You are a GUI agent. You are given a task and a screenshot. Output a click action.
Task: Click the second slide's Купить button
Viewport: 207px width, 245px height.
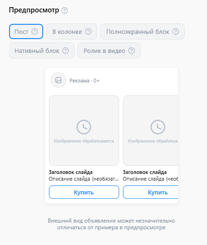[151, 192]
